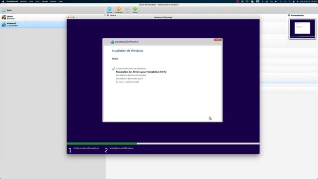Open Spotlight search in menu bar
Screen dimensions: 318x179
point(289,1)
